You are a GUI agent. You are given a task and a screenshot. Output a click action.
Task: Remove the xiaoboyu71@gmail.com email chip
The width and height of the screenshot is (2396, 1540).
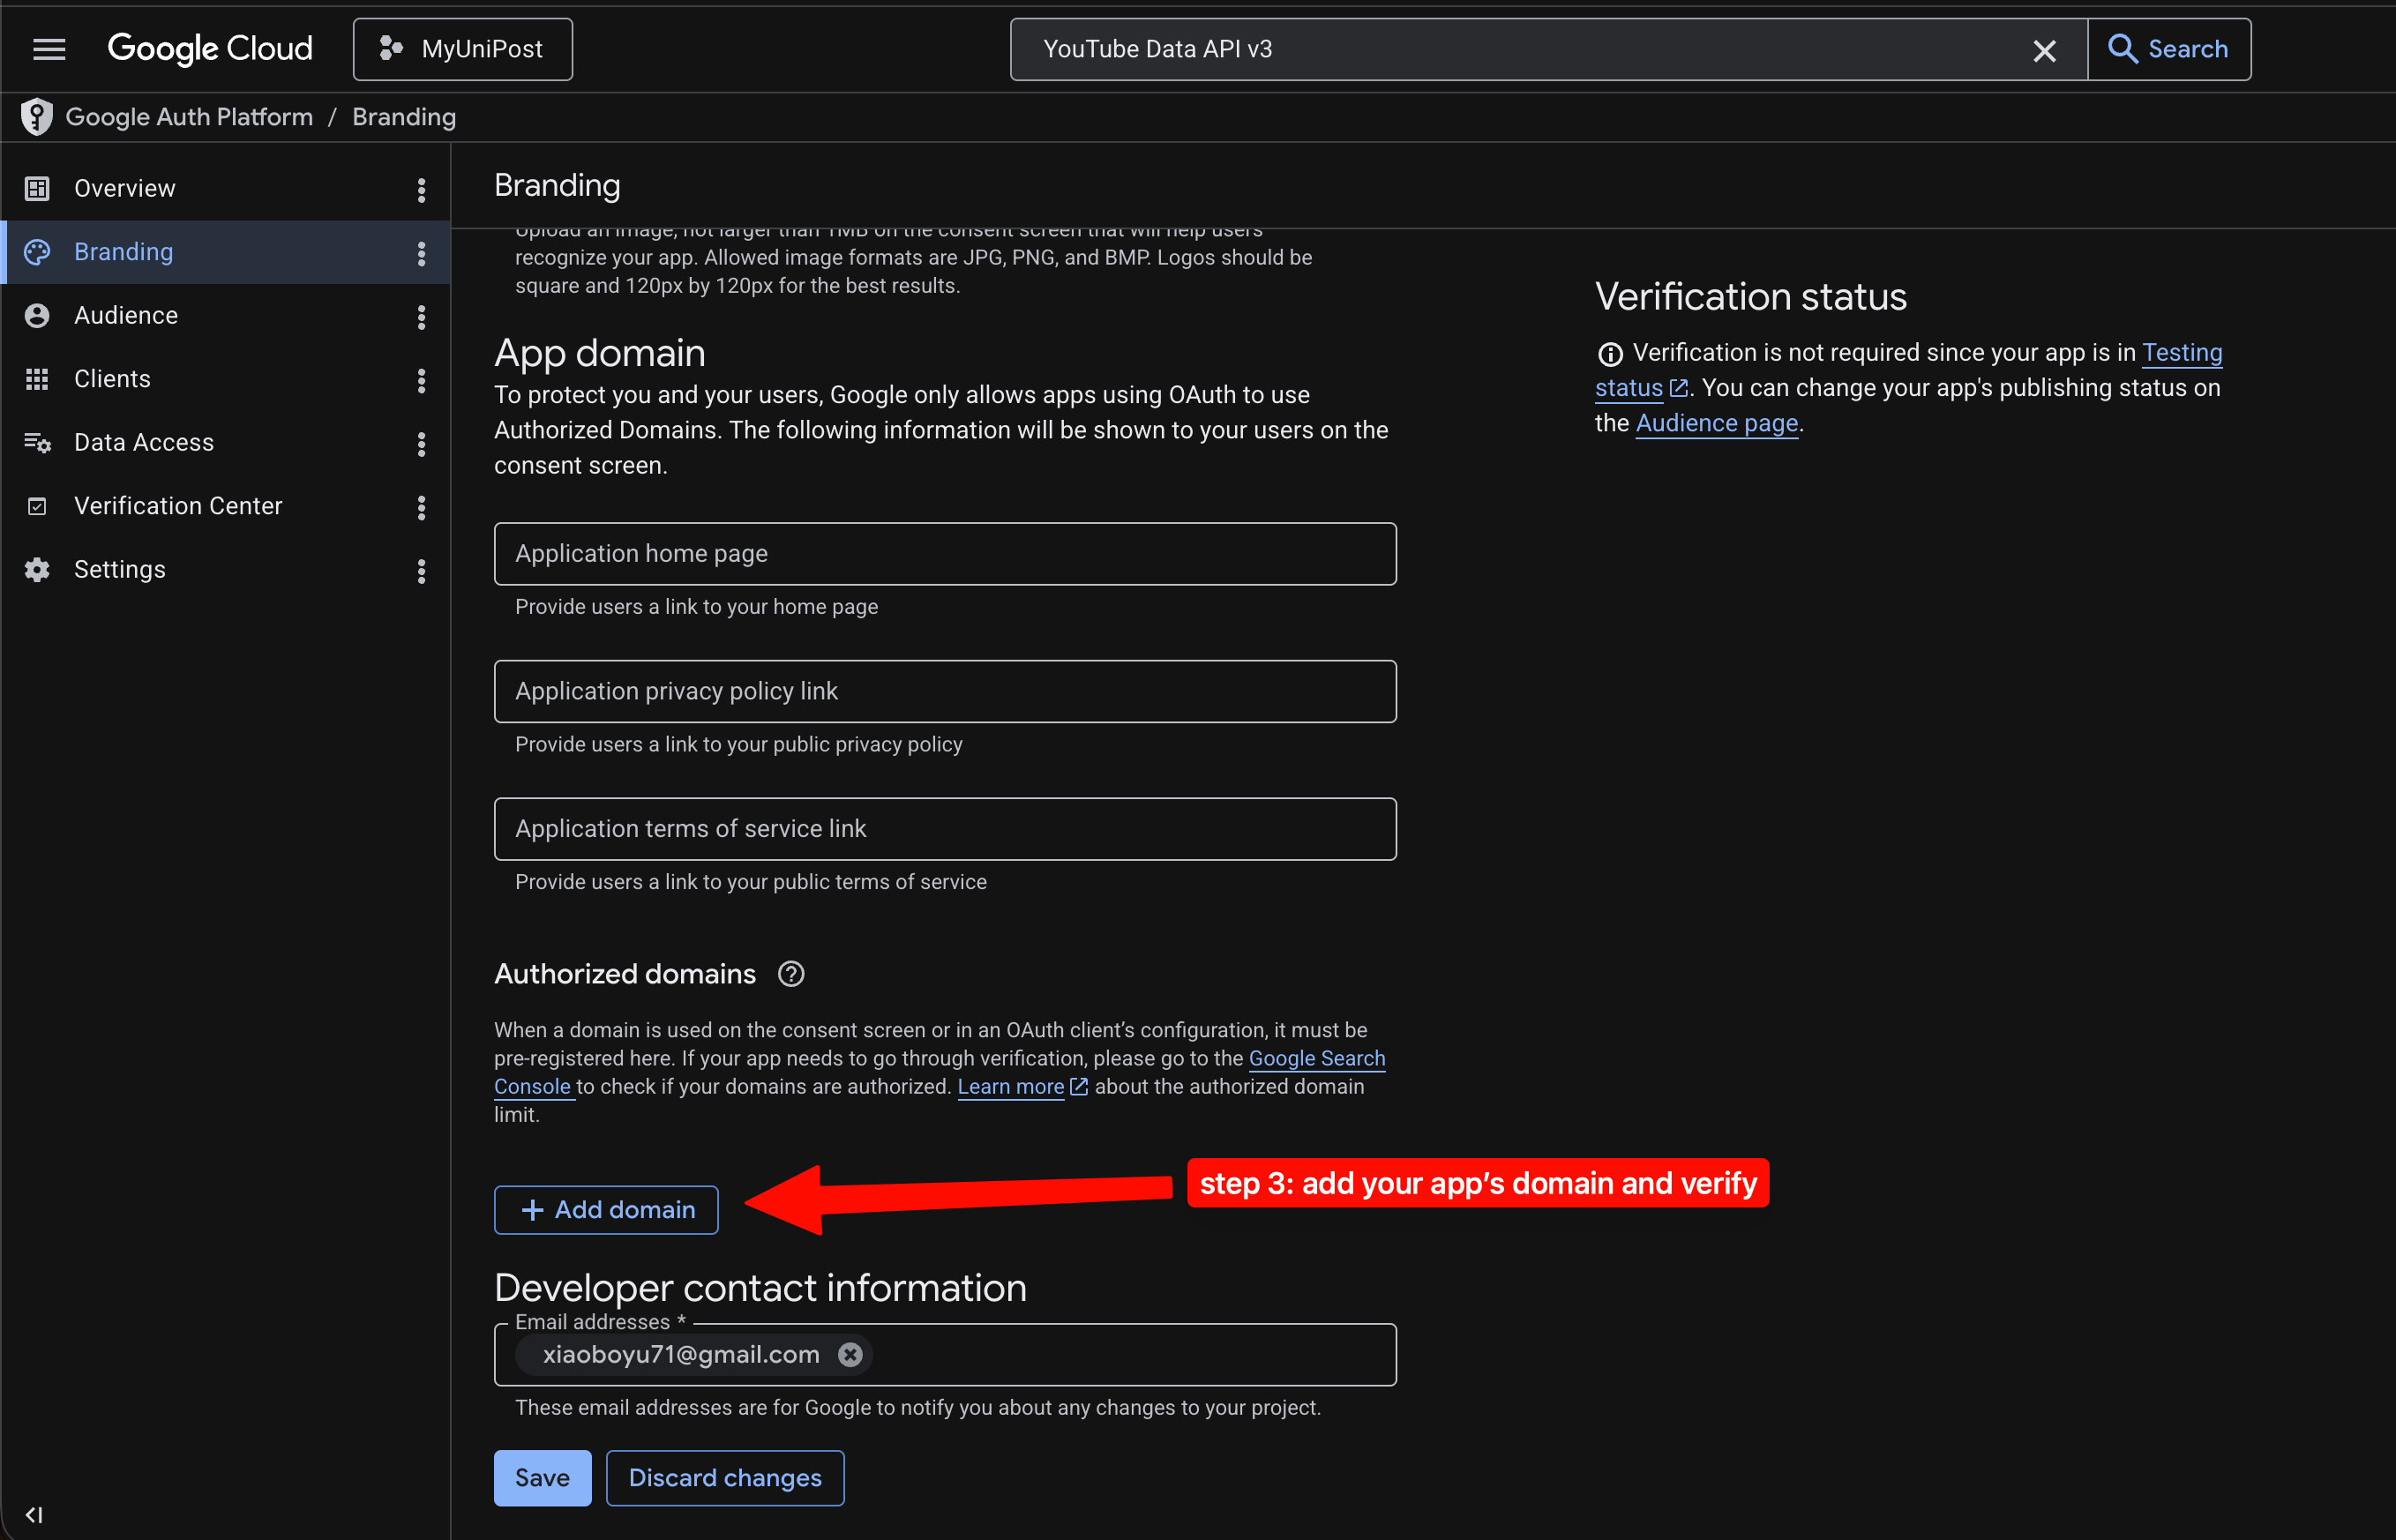[x=850, y=1354]
